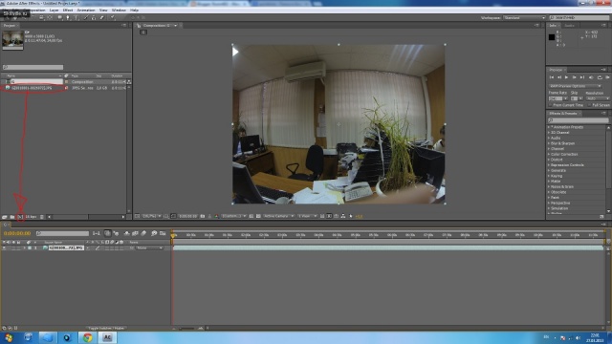Expand the Color Correction effects category
The width and height of the screenshot is (612, 344).
click(548, 155)
